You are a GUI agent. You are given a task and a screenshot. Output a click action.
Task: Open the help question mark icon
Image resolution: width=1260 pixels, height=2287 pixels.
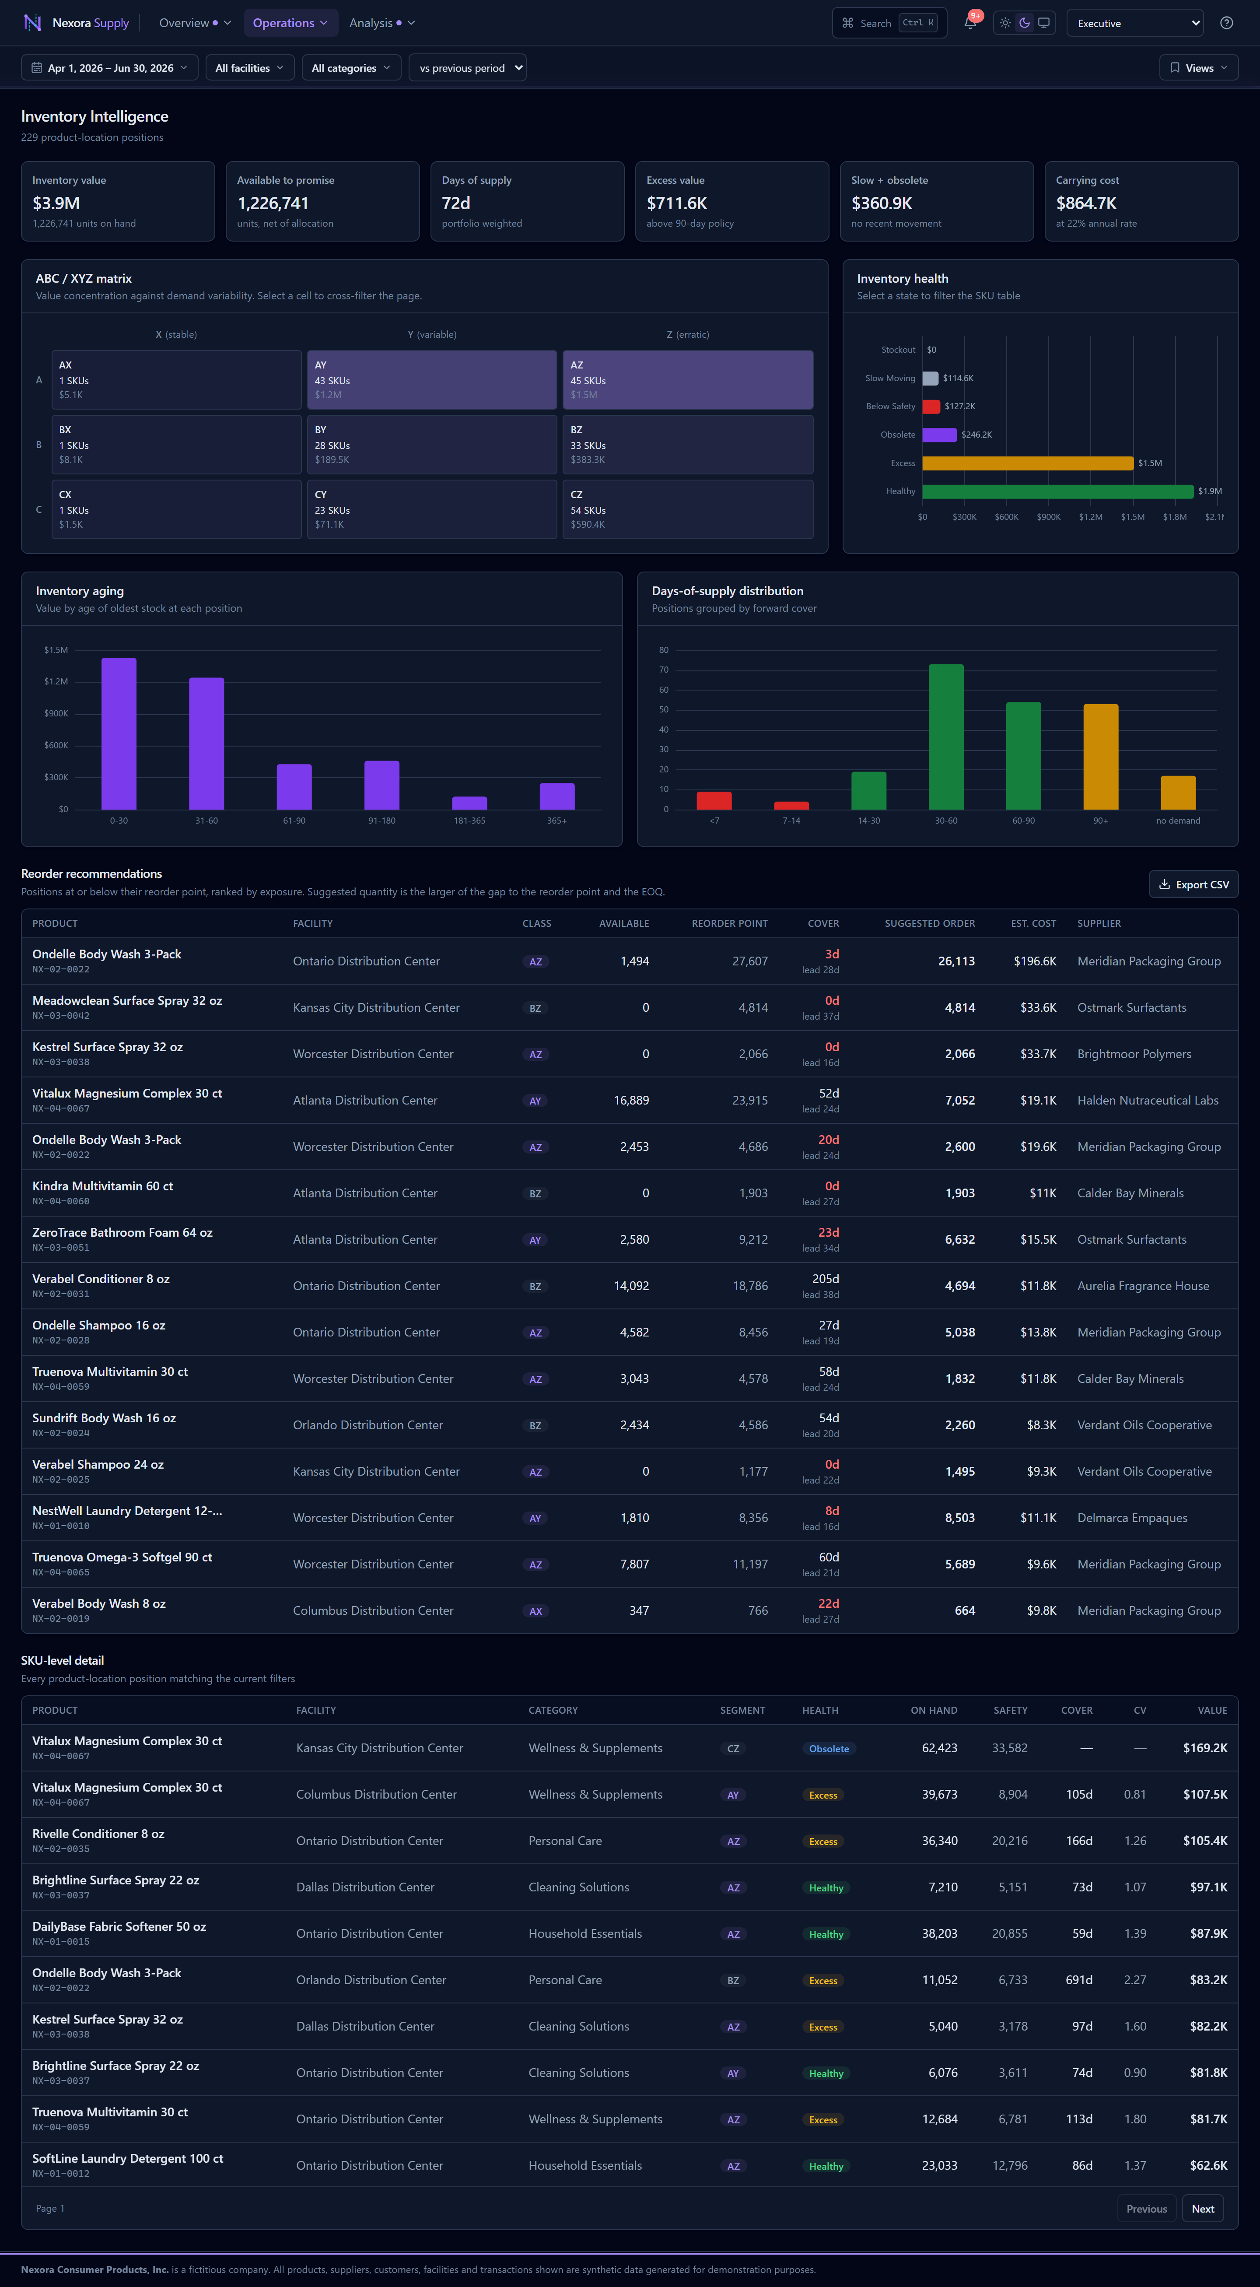(x=1226, y=23)
